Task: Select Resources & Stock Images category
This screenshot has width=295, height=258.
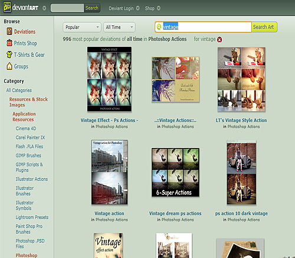Action: coord(28,102)
